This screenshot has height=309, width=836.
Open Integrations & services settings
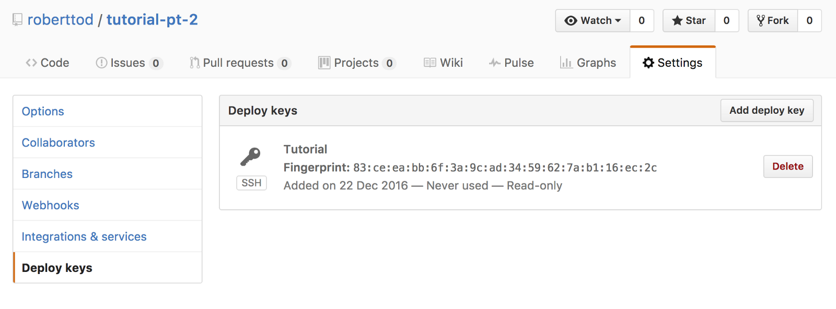84,236
